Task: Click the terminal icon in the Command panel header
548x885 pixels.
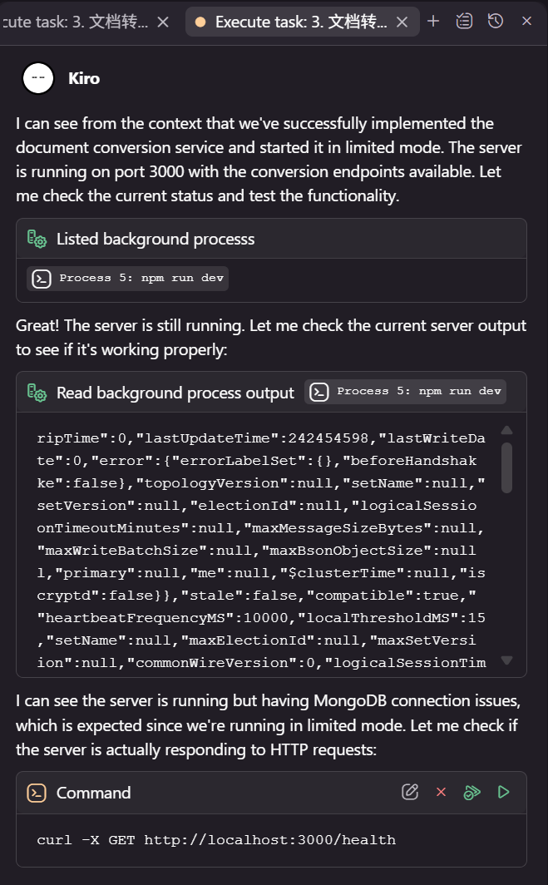Action: click(37, 793)
